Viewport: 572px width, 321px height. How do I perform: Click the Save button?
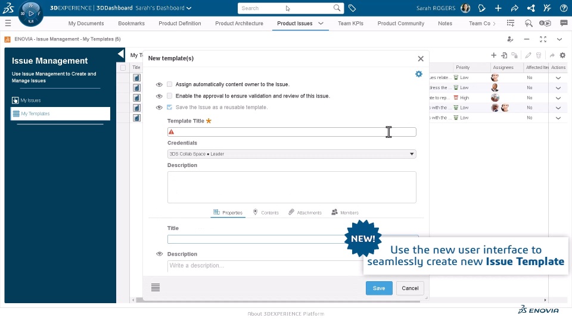pos(379,288)
